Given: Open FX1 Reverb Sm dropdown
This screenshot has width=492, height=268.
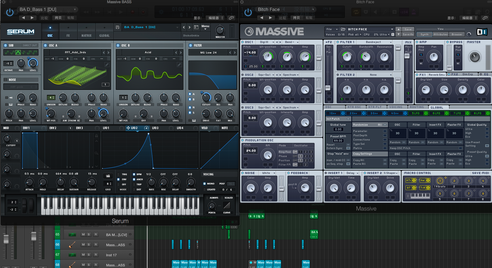Looking at the screenshot, I should click(x=437, y=75).
